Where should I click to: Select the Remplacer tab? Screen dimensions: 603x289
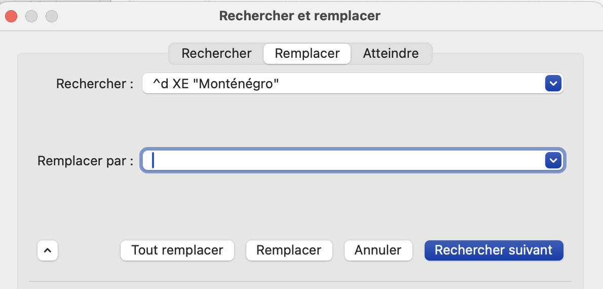[x=307, y=53]
